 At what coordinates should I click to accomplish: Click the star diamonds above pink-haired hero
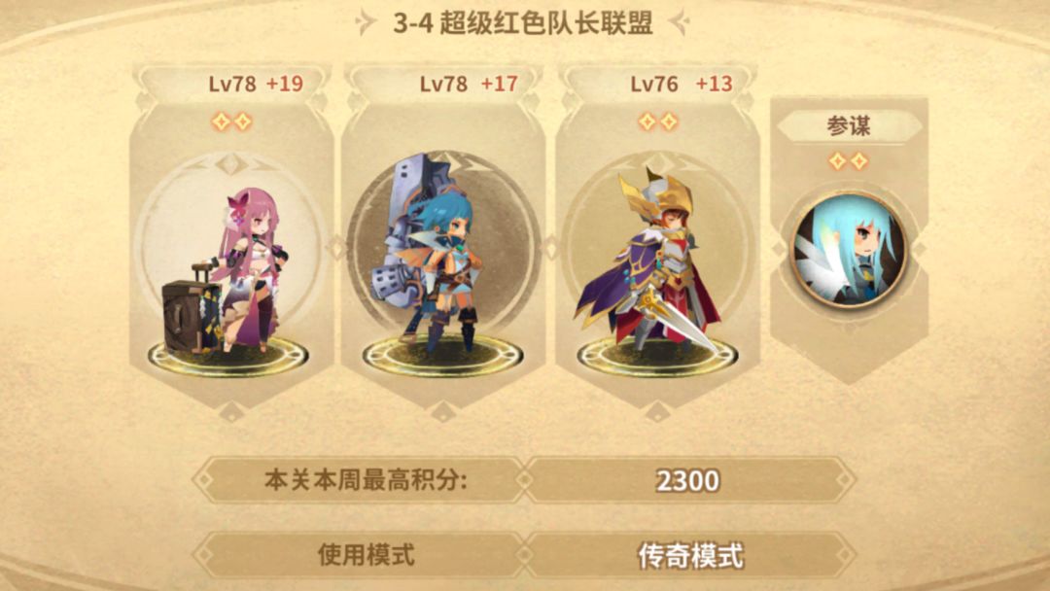[x=231, y=122]
